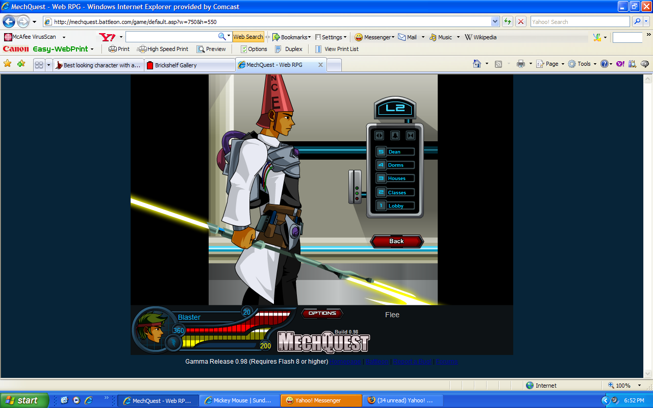Open Yahoo! Messenger from the taskbar
The image size is (653, 408).
click(x=320, y=400)
